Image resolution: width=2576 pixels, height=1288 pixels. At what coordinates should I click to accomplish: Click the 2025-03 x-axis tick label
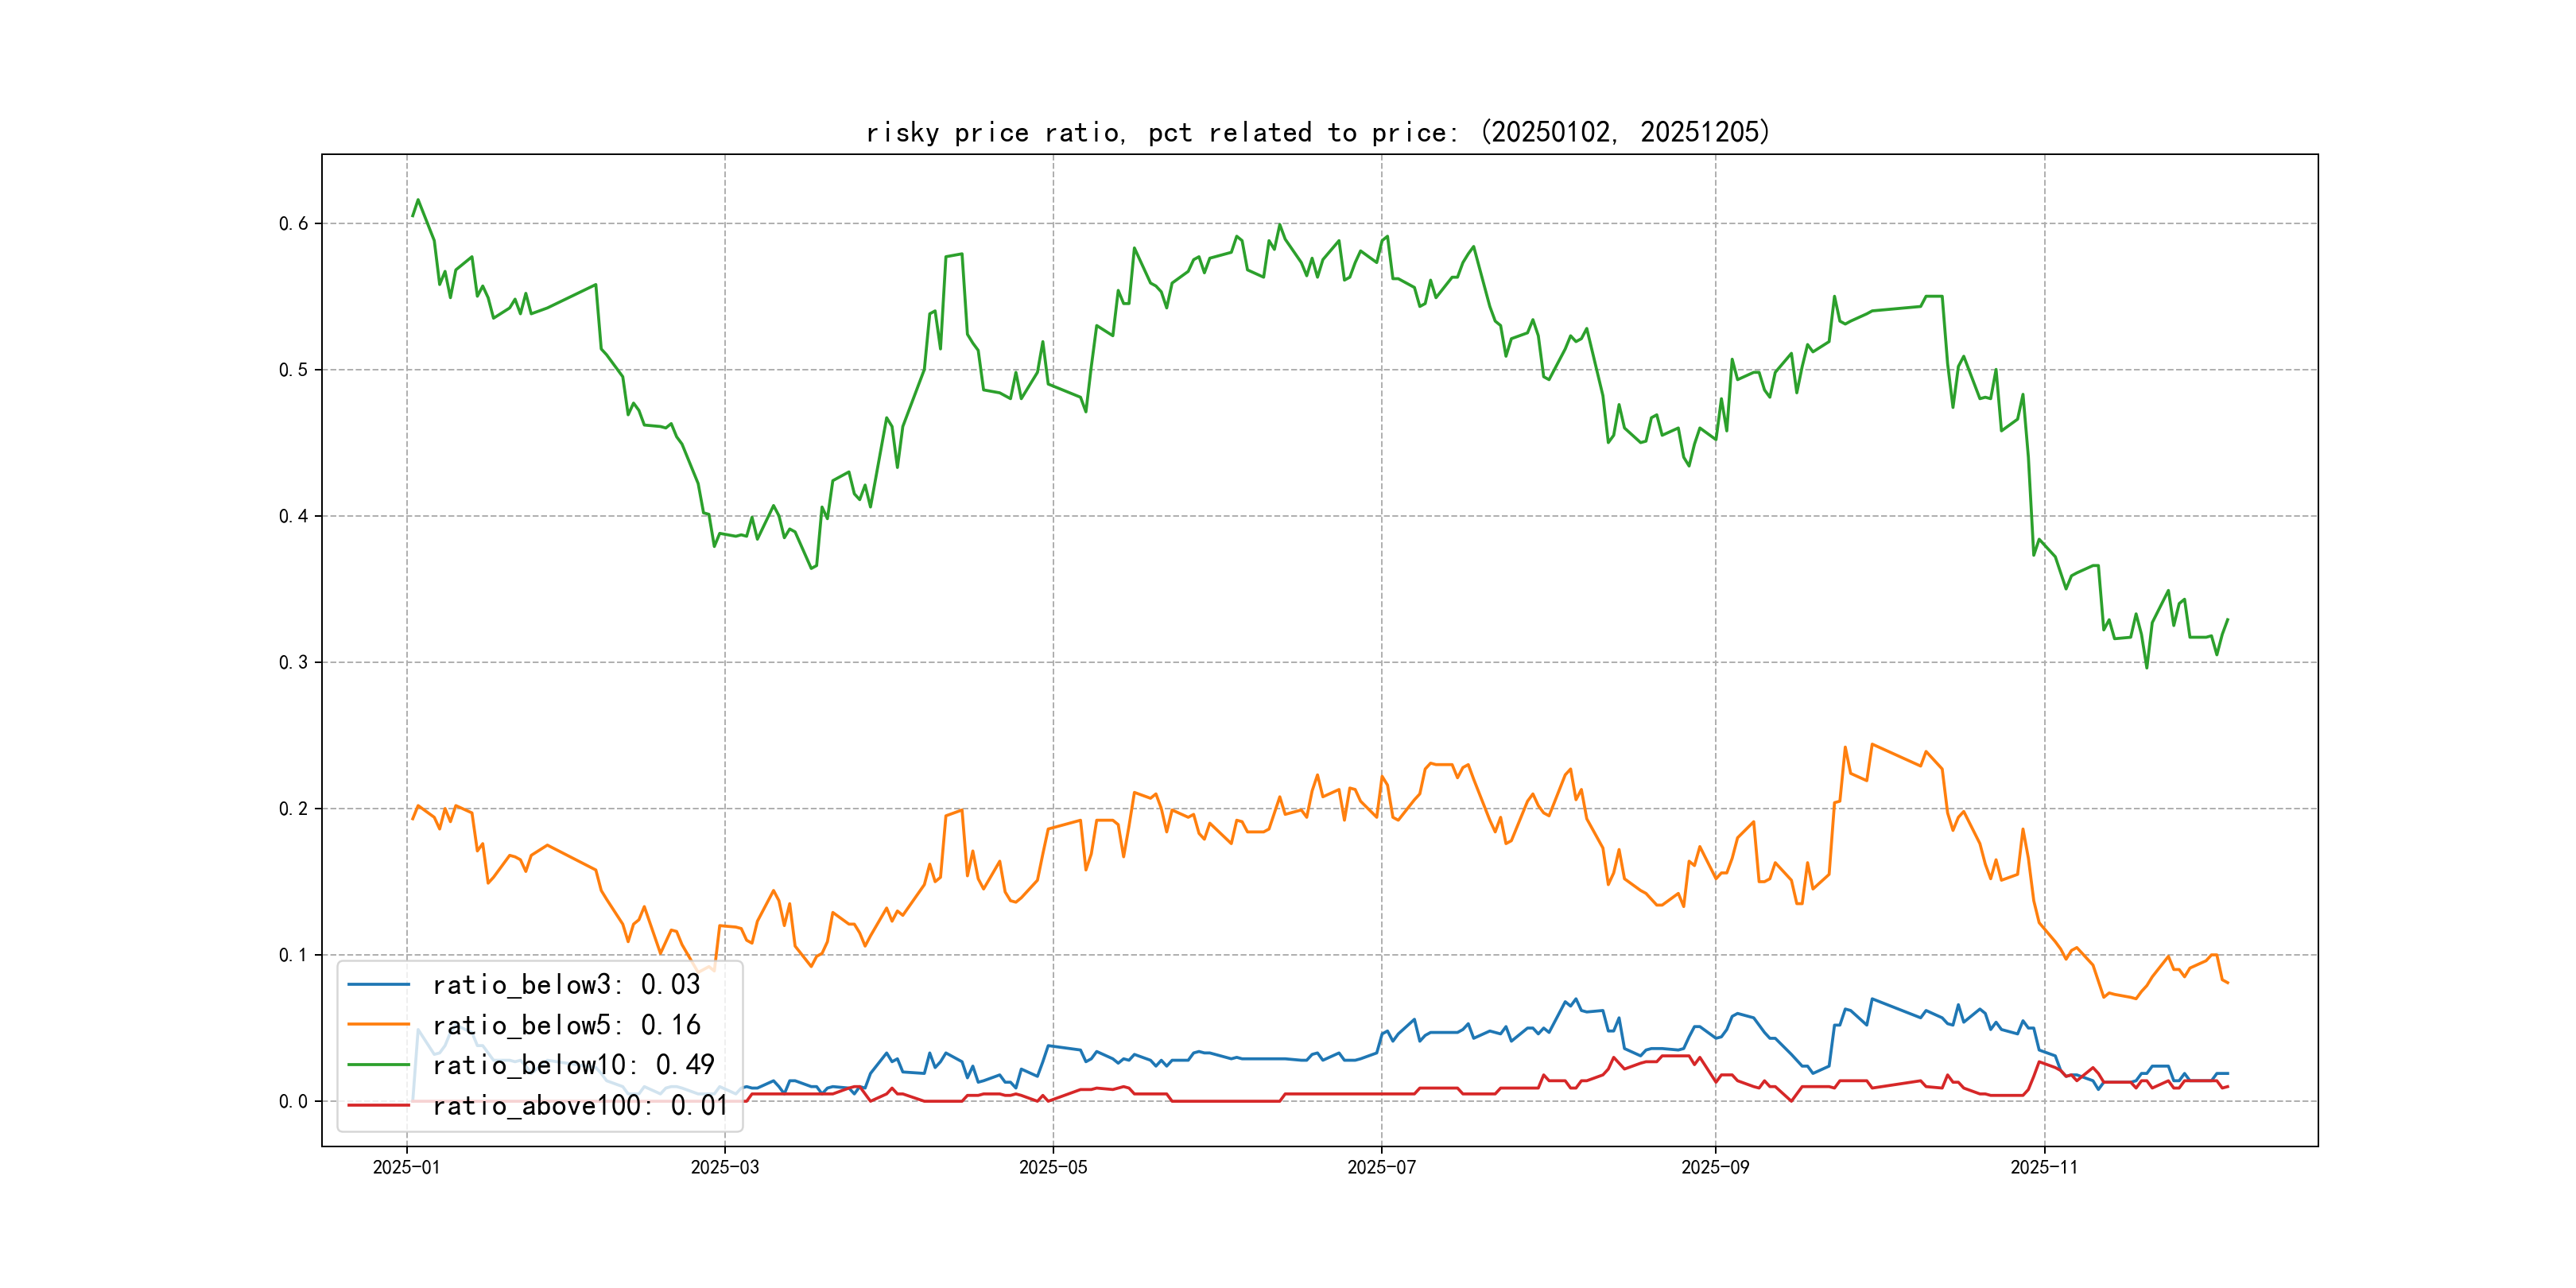pos(724,1168)
